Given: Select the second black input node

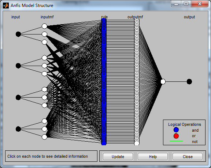Looking at the screenshot, I should tap(18, 66).
